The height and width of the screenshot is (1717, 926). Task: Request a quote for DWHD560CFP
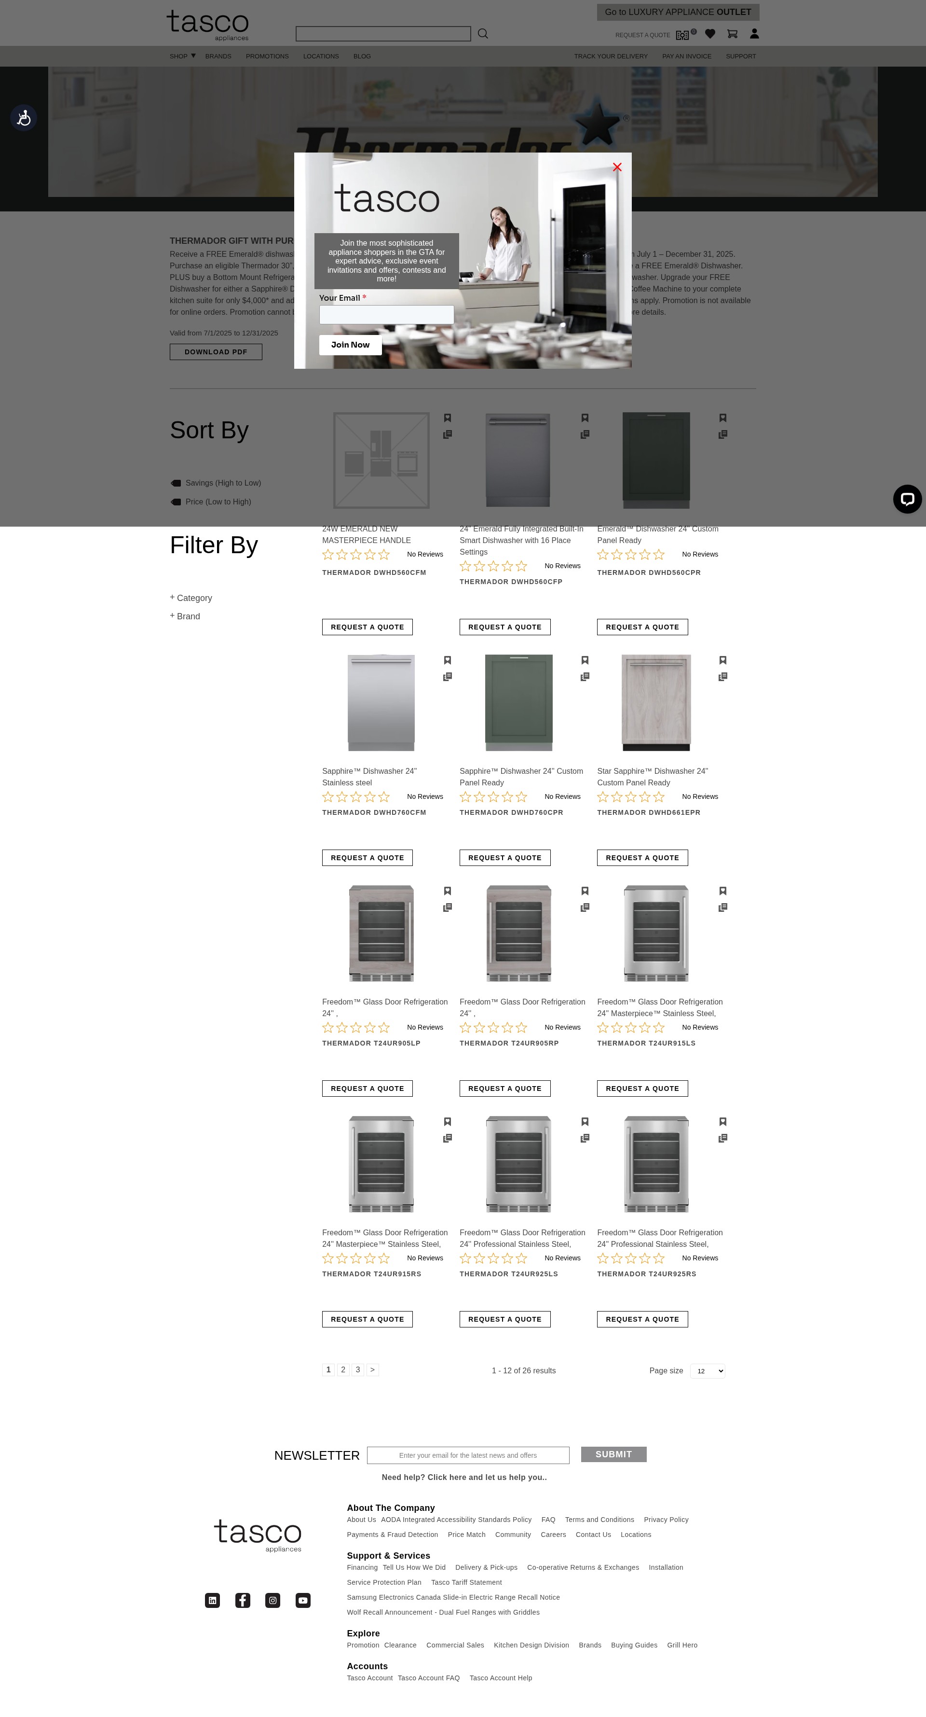pyautogui.click(x=505, y=627)
